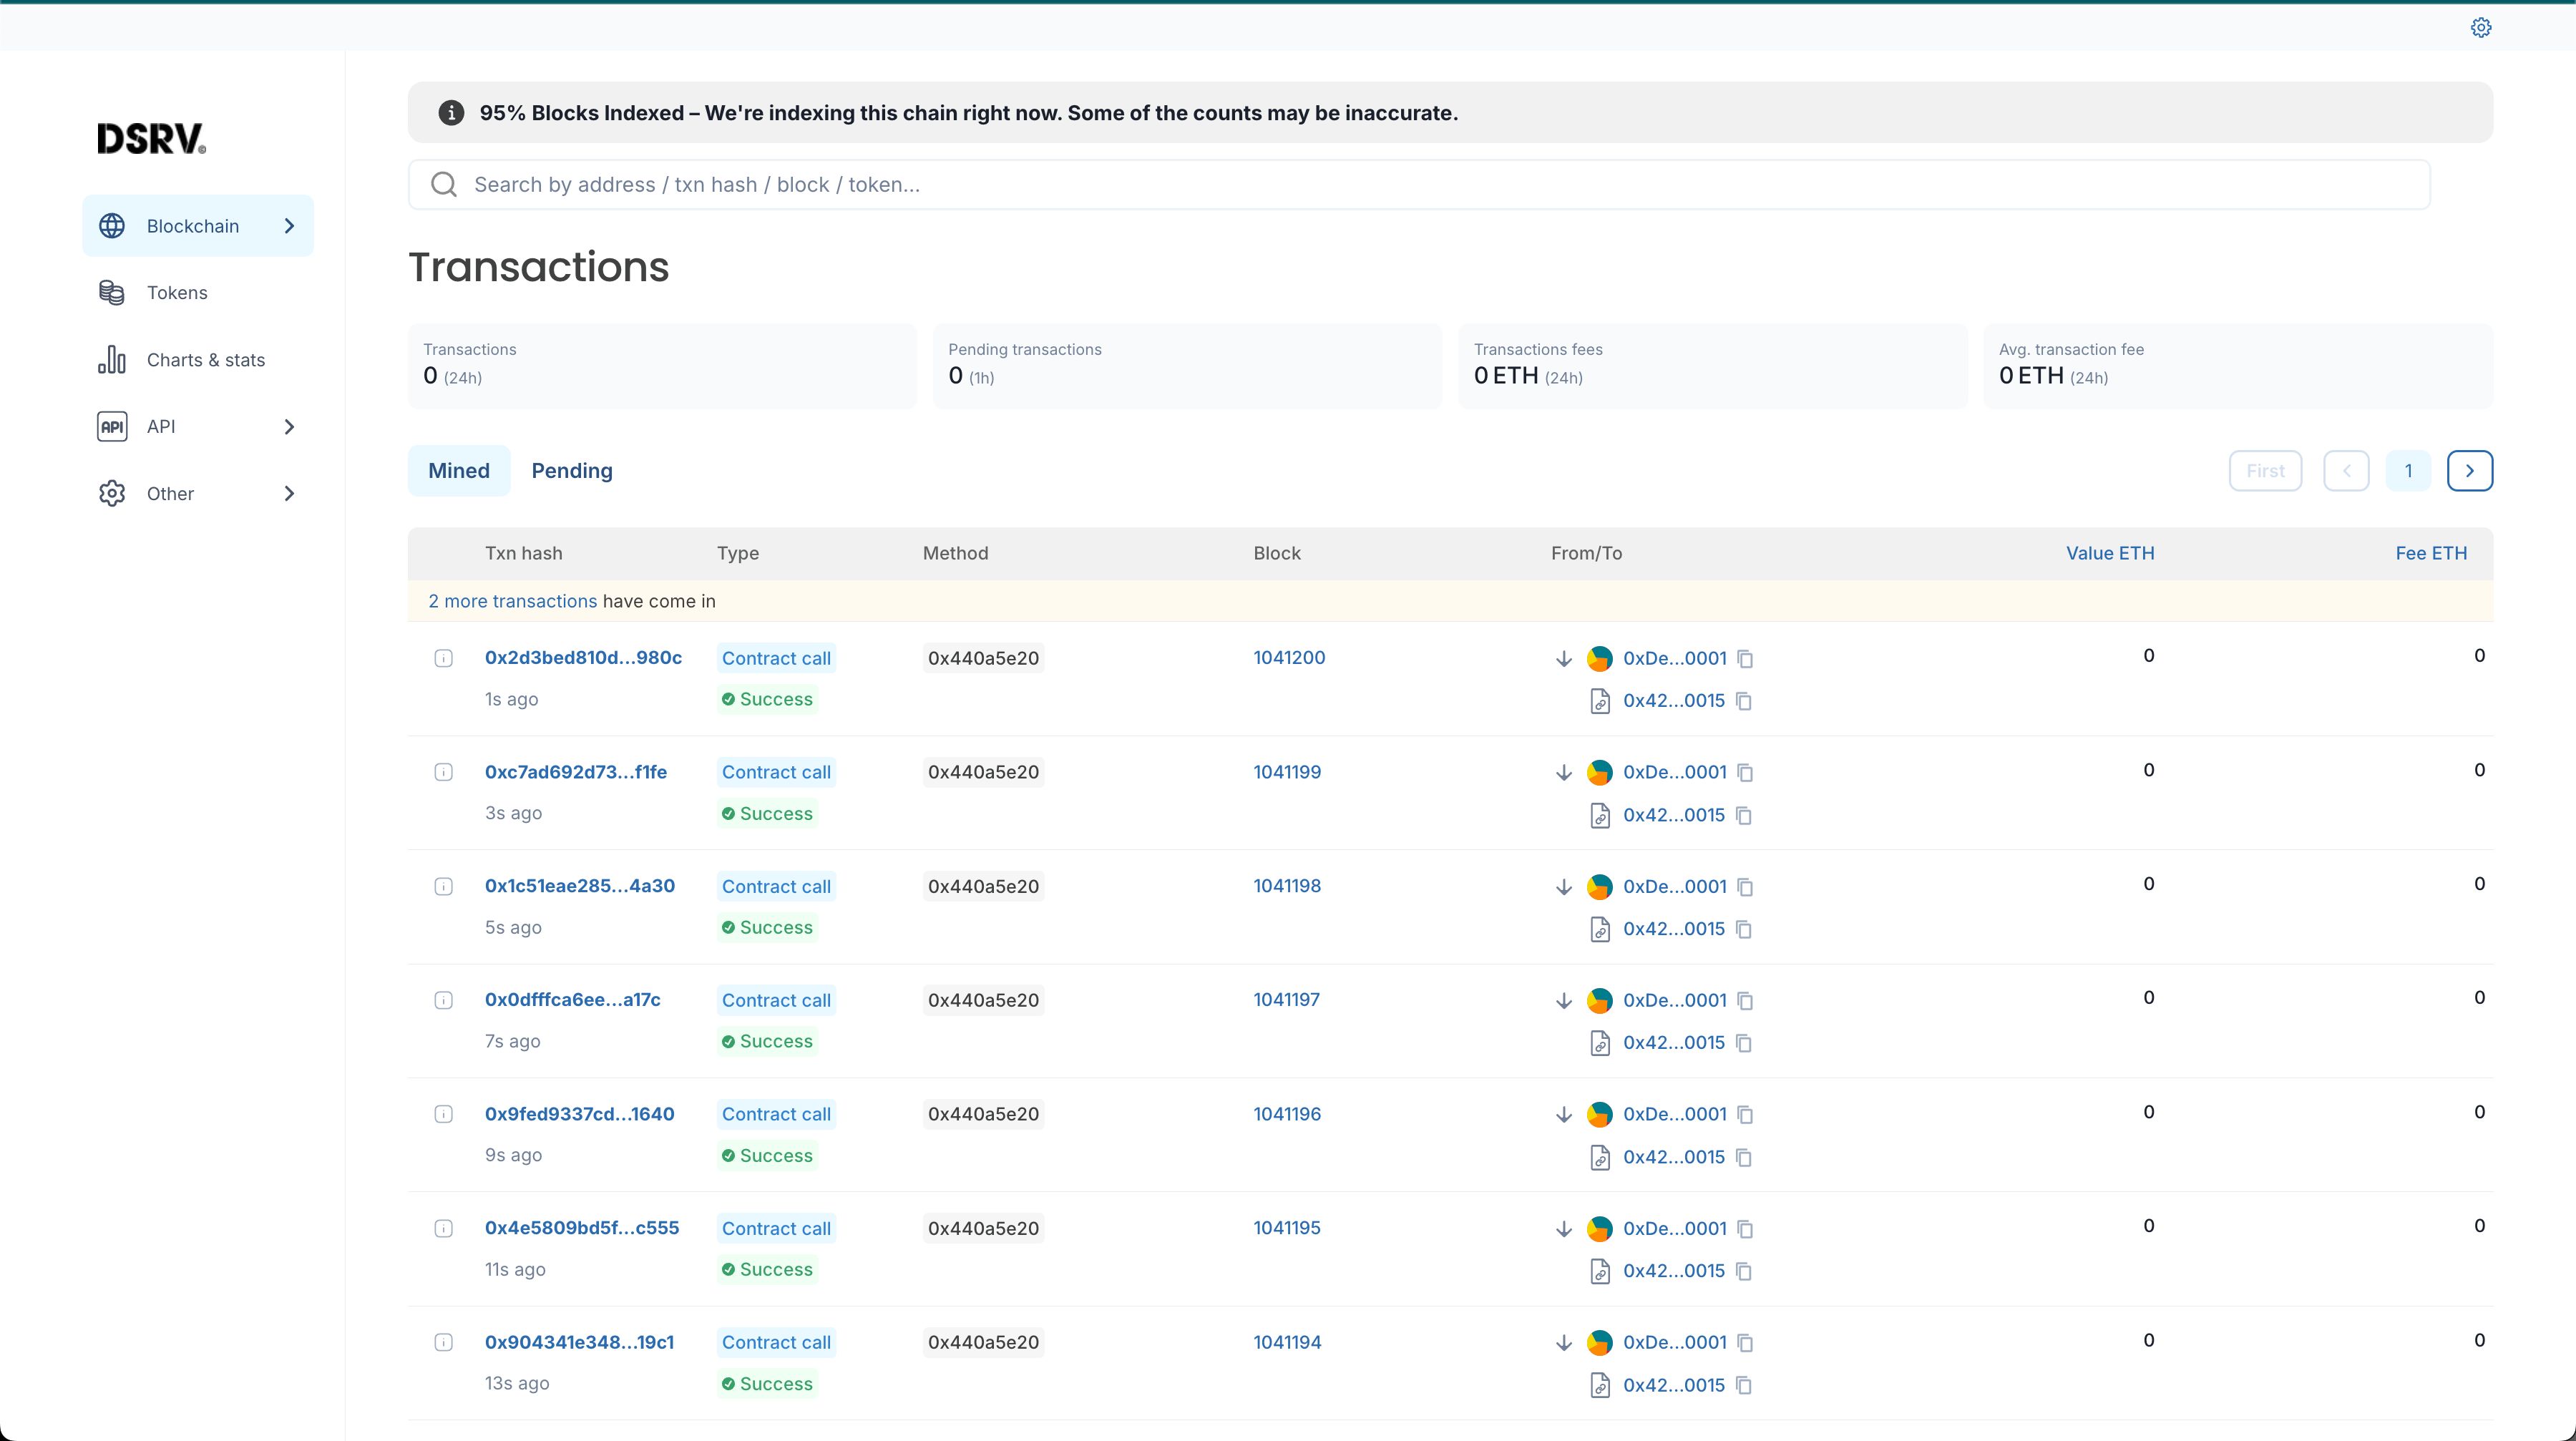
Task: Open Tokens in the sidebar
Action: point(198,293)
